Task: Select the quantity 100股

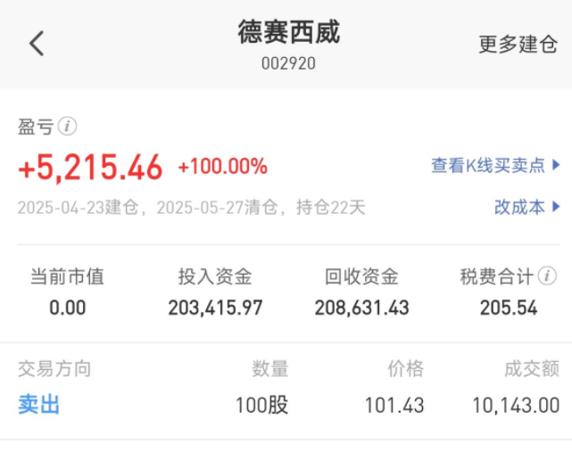Action: pyautogui.click(x=262, y=406)
